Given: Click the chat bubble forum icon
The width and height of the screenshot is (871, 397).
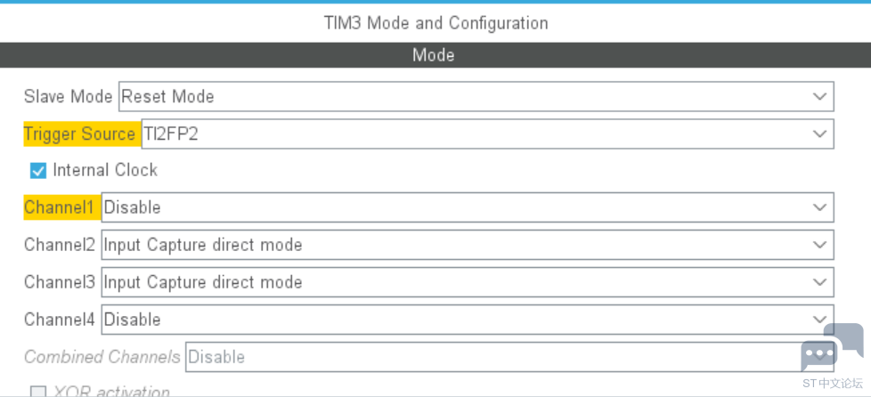Looking at the screenshot, I should click(x=830, y=347).
